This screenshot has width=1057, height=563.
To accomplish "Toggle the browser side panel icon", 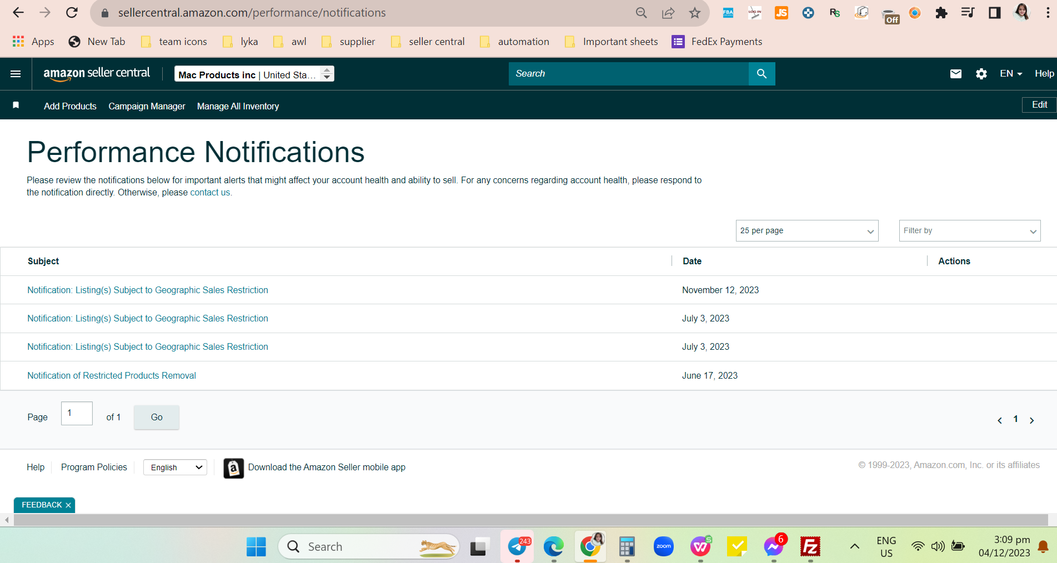I will pyautogui.click(x=994, y=13).
